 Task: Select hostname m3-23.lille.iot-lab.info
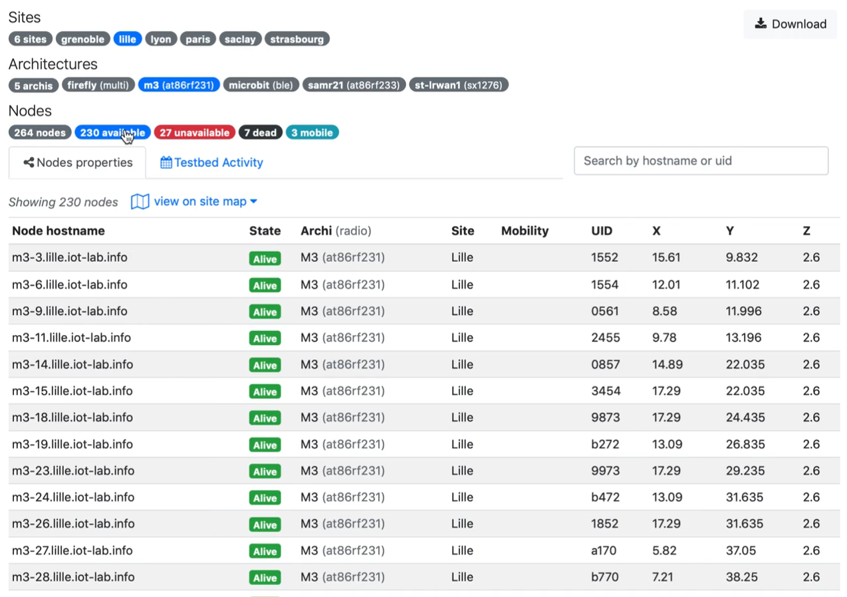[x=73, y=471]
